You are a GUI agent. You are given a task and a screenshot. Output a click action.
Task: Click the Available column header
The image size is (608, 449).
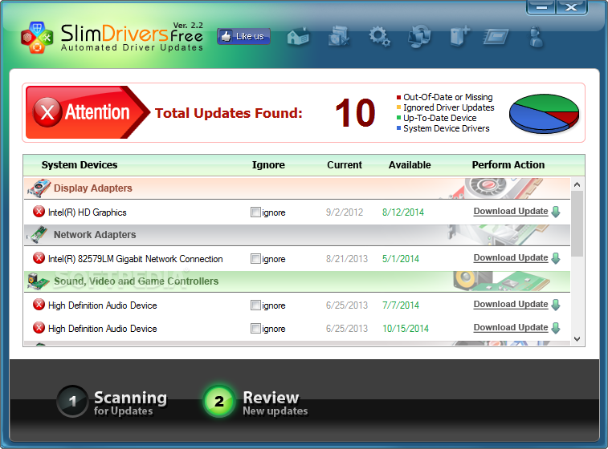[410, 165]
